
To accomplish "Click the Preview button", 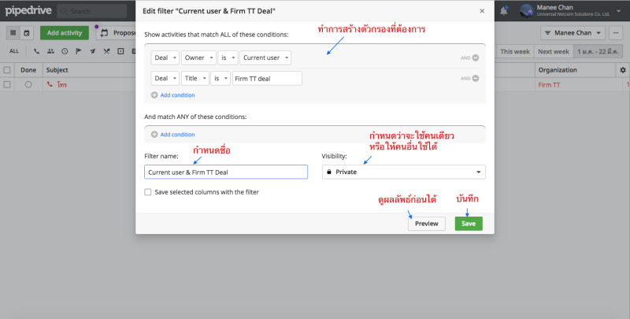I will tap(426, 224).
